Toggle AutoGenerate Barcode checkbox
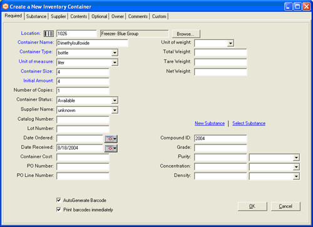The image size is (313, 227). tap(59, 200)
